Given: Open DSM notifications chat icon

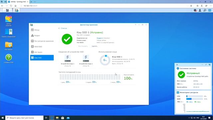Looking at the screenshot, I should click(x=195, y=10).
